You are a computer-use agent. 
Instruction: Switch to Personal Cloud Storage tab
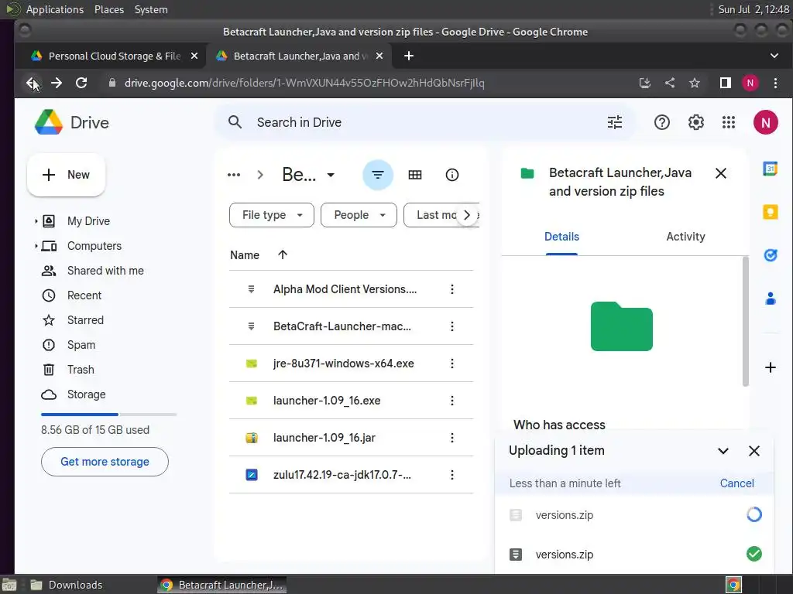[110, 56]
